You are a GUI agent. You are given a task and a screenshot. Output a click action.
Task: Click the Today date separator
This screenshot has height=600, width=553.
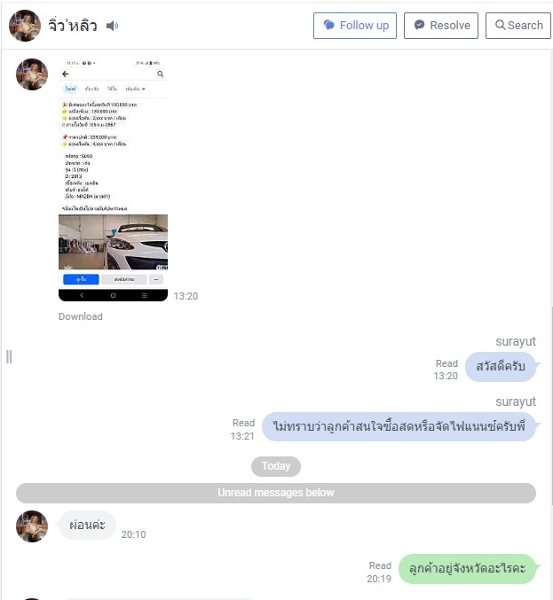click(276, 466)
